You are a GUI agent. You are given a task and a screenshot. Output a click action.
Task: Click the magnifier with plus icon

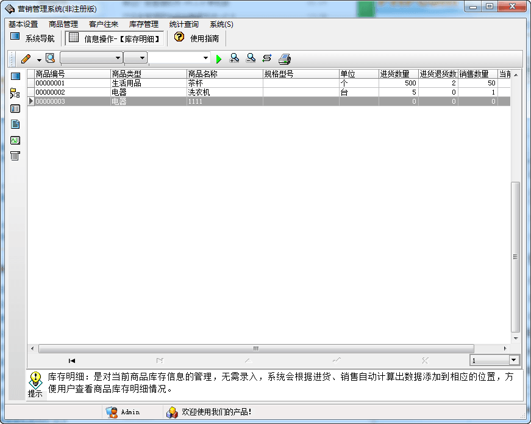pyautogui.click(x=234, y=59)
